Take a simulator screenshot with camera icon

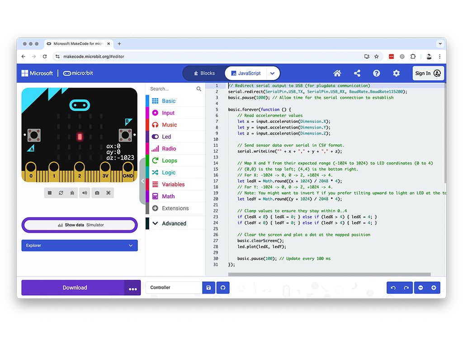click(97, 193)
